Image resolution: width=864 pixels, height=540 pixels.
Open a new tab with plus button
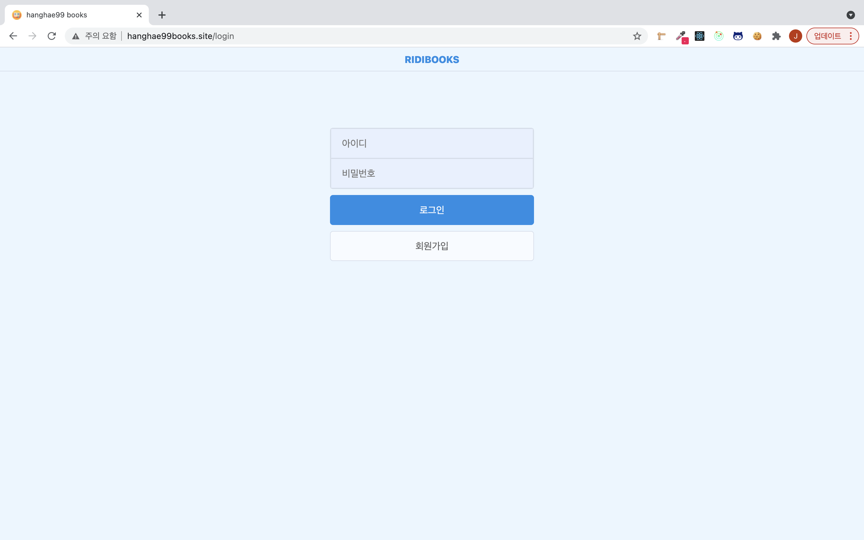pos(162,15)
